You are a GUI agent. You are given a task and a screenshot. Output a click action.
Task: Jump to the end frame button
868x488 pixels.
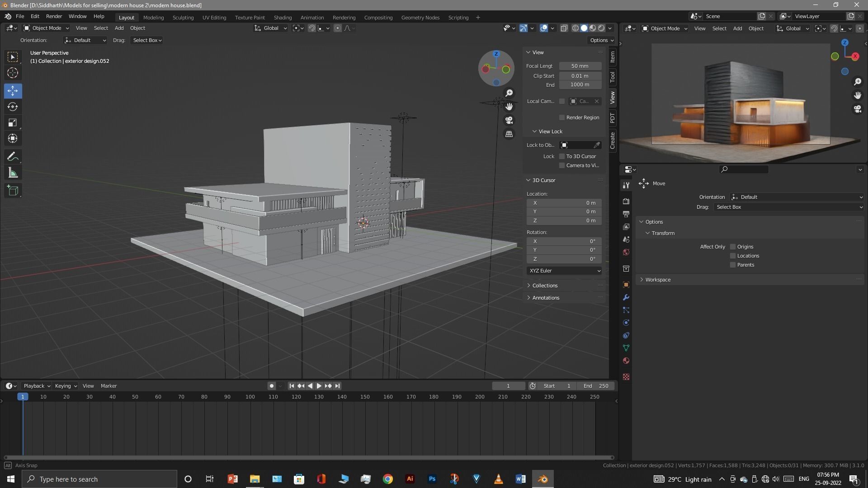pyautogui.click(x=337, y=386)
